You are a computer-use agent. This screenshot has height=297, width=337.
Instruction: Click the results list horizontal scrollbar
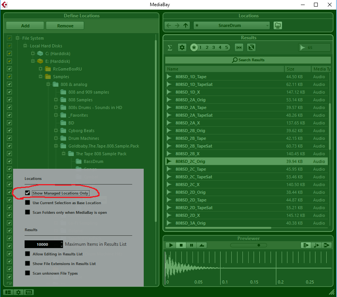point(218,228)
